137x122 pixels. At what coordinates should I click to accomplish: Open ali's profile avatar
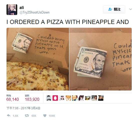pyautogui.click(x=12, y=9)
